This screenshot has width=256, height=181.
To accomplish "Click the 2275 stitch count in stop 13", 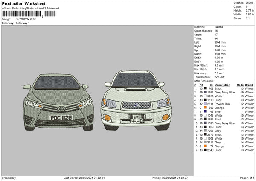I will click(210, 135).
